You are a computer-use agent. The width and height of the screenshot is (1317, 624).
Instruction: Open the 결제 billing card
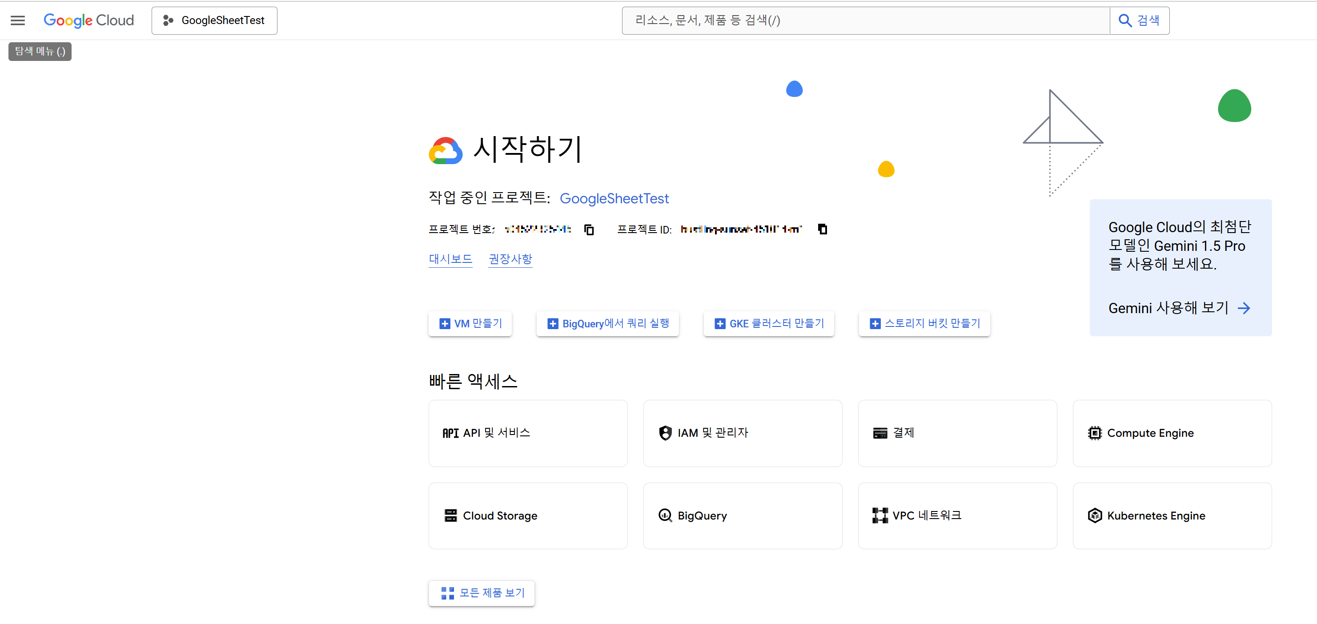957,433
